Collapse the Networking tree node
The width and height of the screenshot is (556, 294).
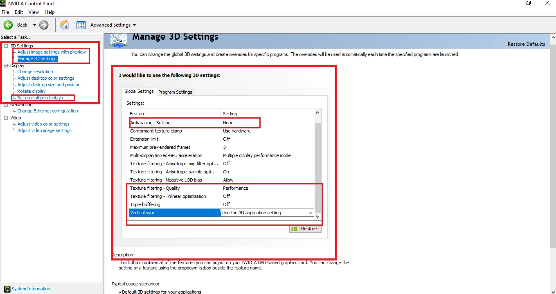(6, 105)
